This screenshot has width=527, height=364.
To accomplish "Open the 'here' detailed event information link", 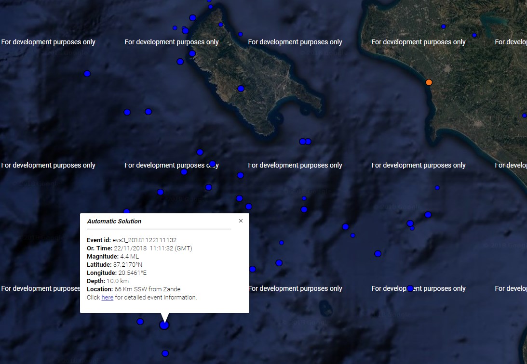I will pos(107,298).
